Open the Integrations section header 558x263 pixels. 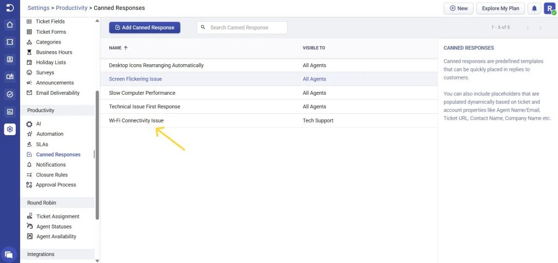57,254
